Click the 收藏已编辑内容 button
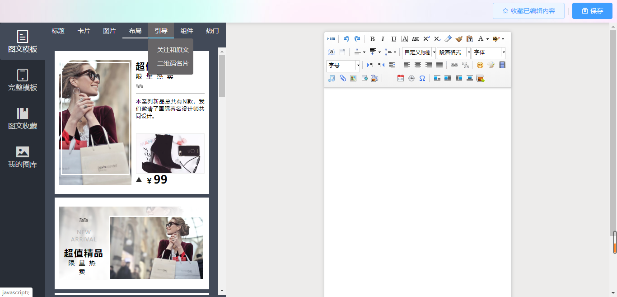 click(528, 11)
